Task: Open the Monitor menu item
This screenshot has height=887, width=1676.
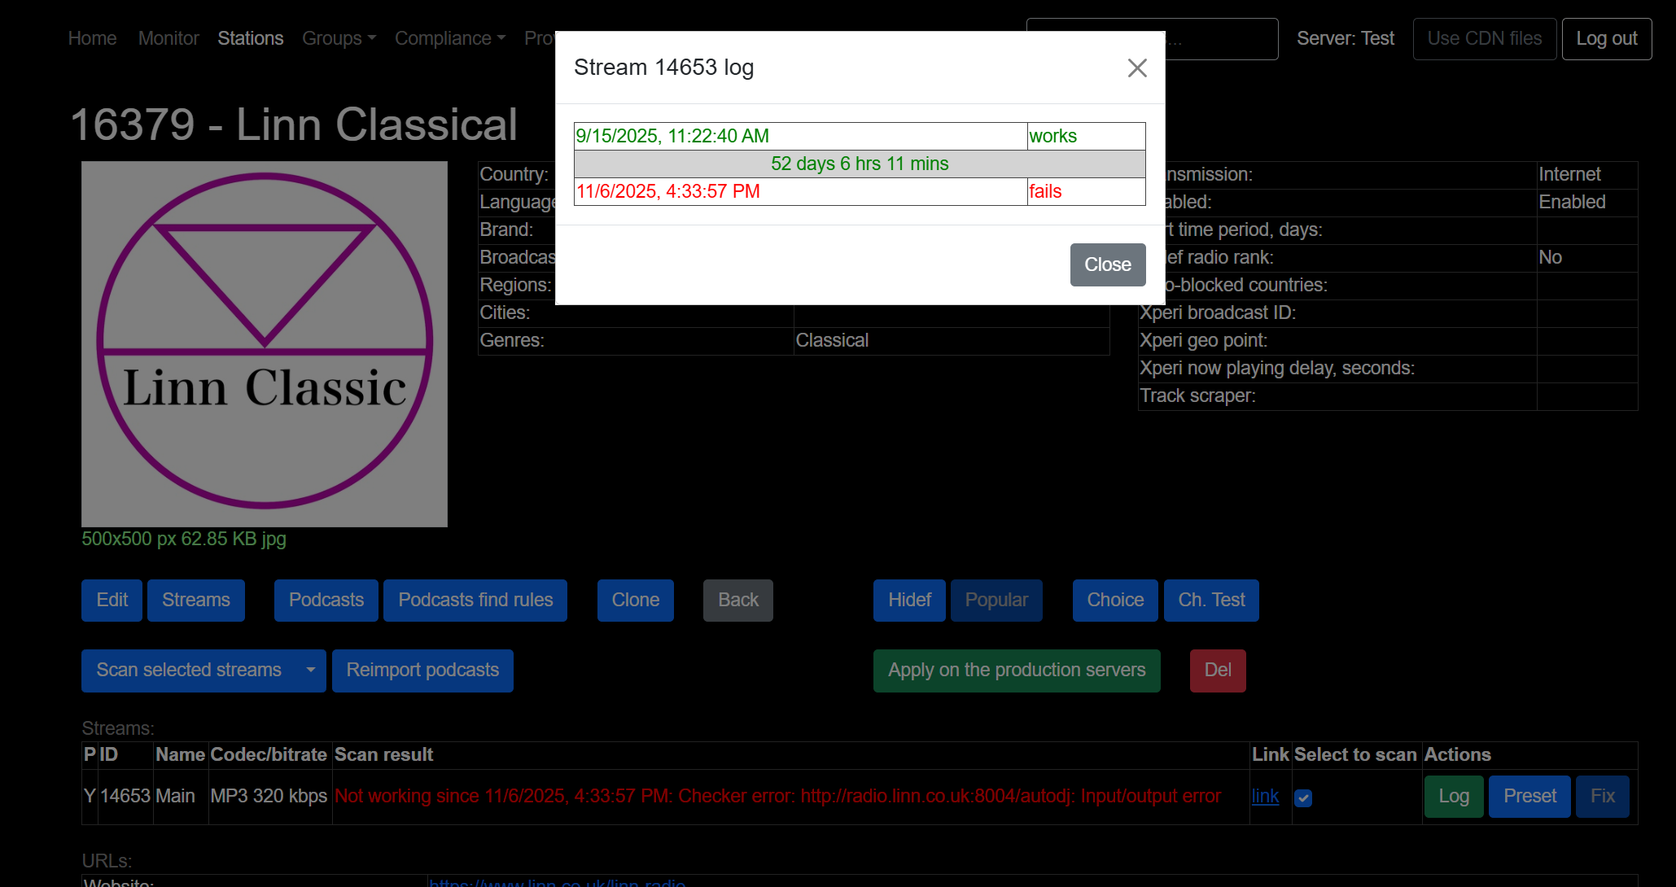Action: pyautogui.click(x=168, y=38)
